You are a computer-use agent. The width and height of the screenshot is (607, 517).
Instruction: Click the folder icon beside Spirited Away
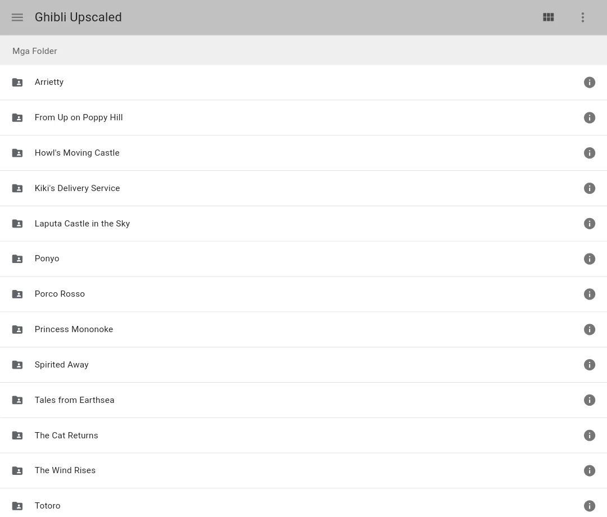click(17, 365)
